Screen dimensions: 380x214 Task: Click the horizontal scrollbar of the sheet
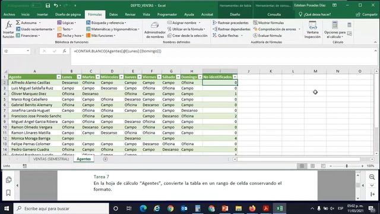coord(299,159)
